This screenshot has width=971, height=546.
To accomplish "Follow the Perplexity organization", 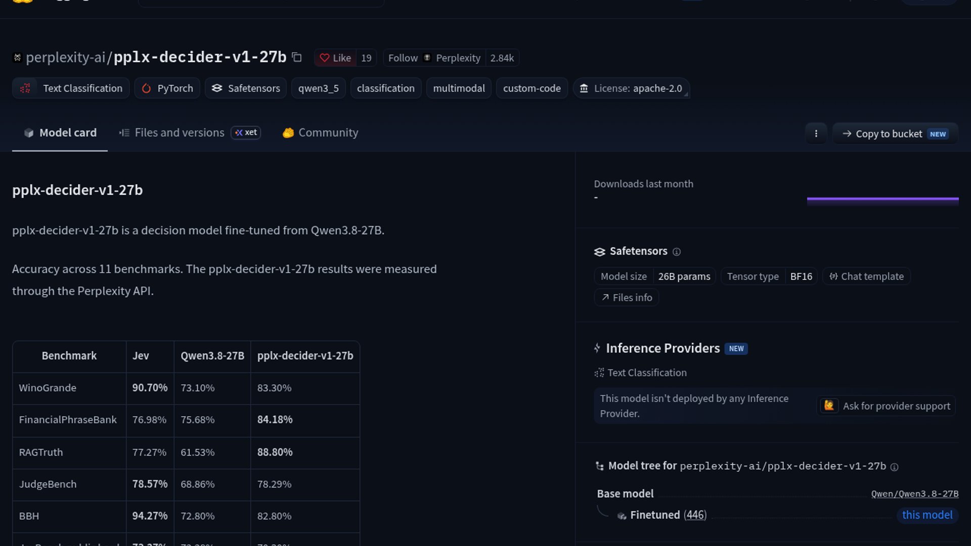I will pos(434,58).
